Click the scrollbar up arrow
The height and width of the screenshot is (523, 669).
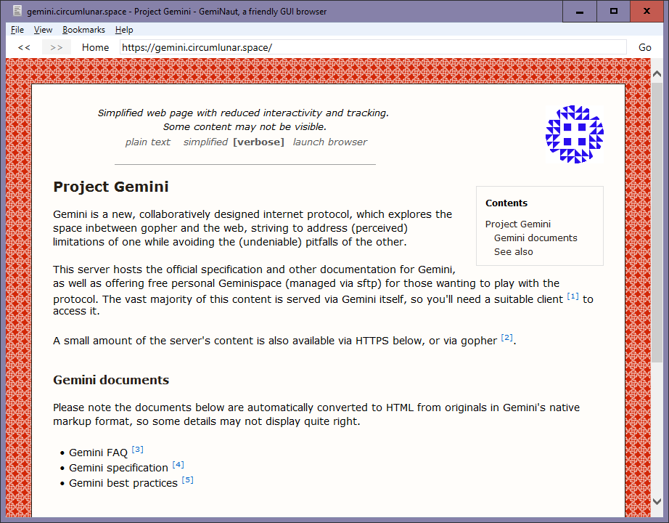[x=657, y=74]
